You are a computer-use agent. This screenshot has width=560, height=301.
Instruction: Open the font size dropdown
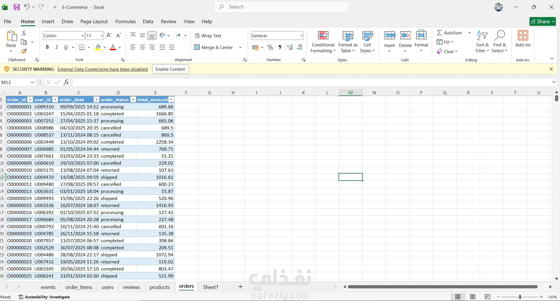(x=102, y=36)
